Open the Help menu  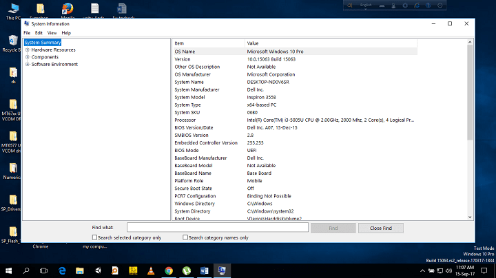click(66, 33)
